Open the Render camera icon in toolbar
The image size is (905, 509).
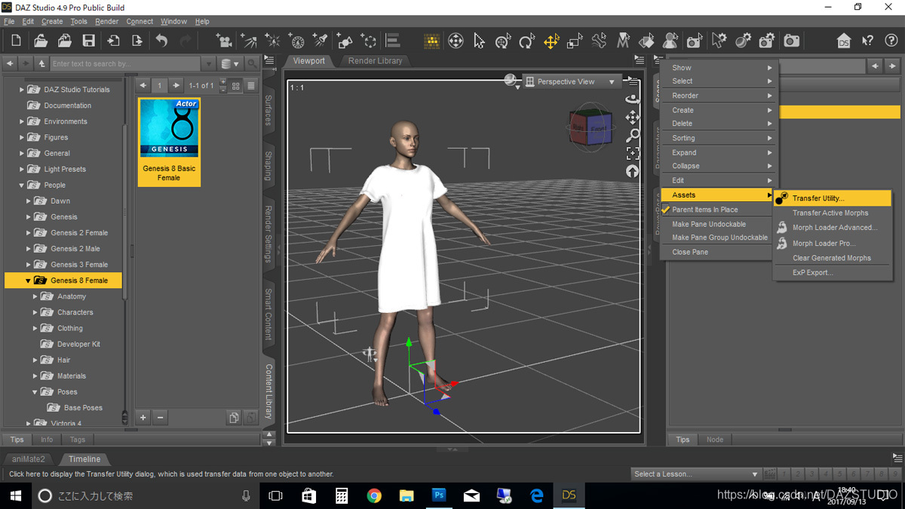tap(791, 41)
